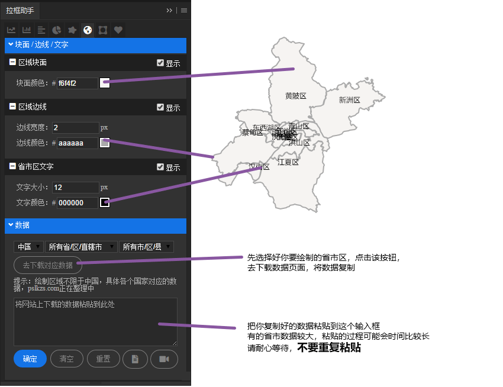Screen dimensions: 503x387
Task: Click the video tutorial camera button
Action: coord(164,359)
